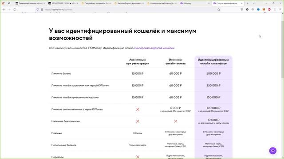The width and height of the screenshot is (284, 159).
Task: Click the MetaMask fox extension icon
Action: coord(264,9)
